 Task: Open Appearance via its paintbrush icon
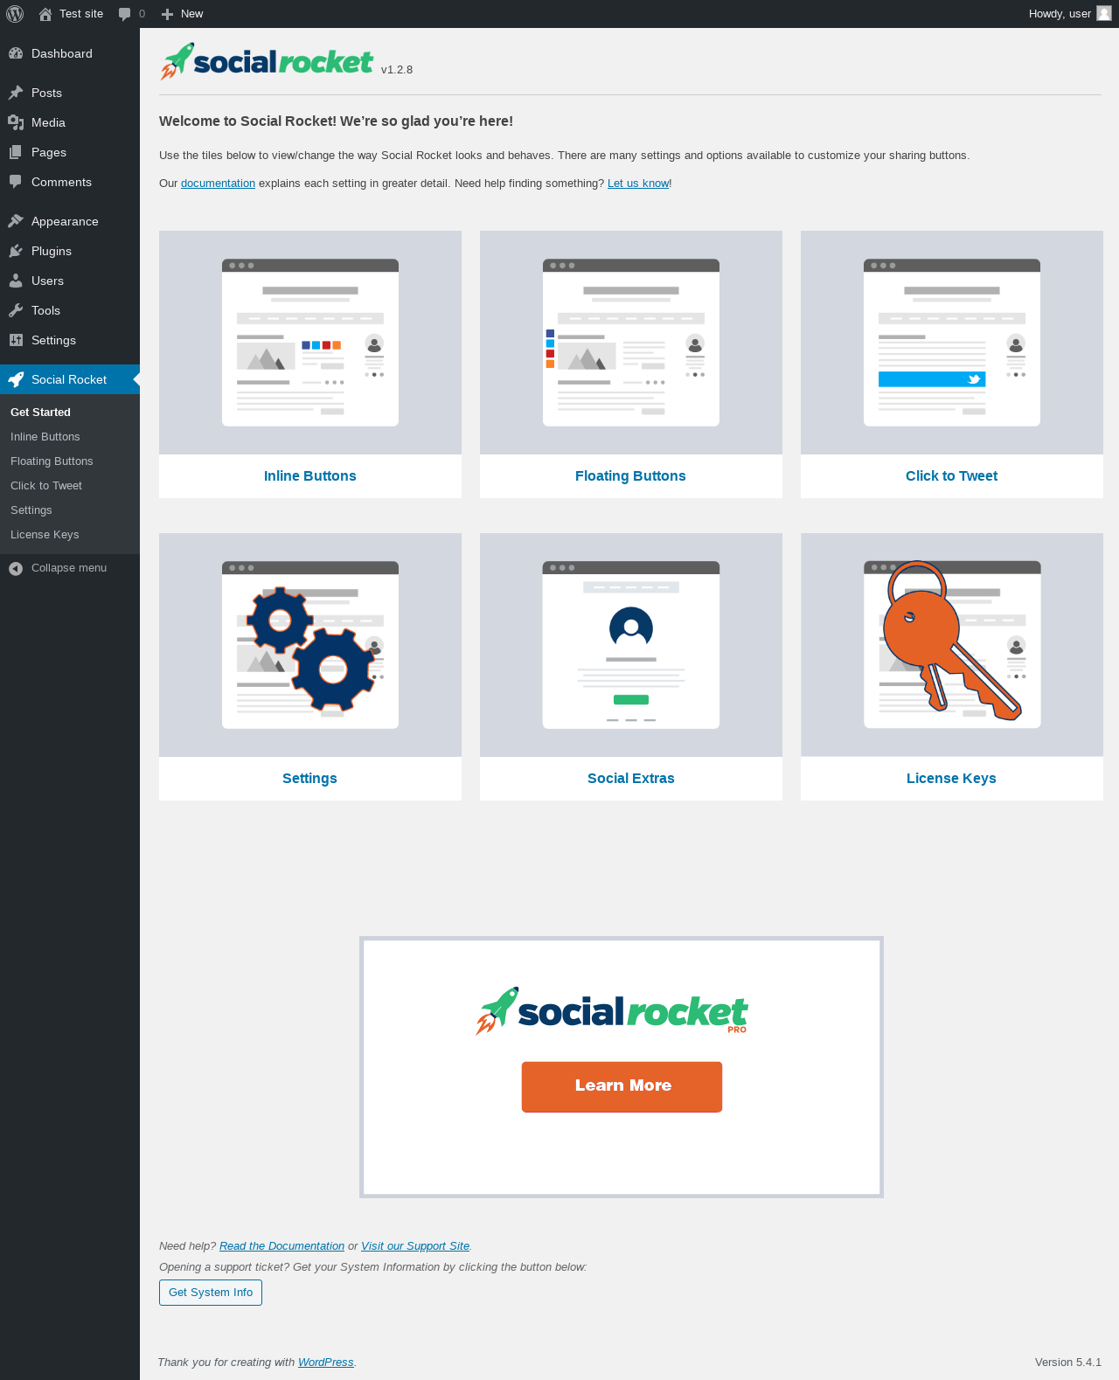(x=16, y=221)
